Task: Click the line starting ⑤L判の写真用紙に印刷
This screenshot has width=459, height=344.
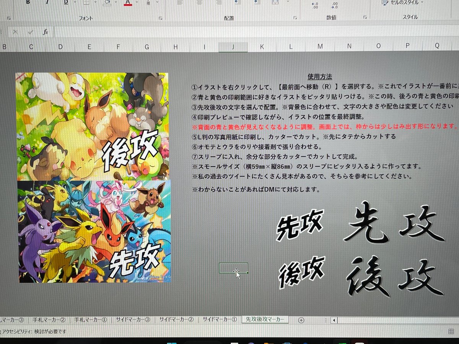Action: tap(294, 136)
